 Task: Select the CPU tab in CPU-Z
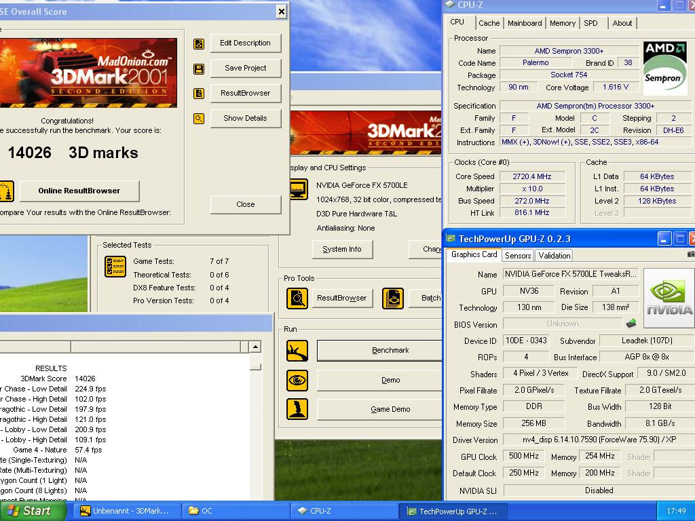tap(459, 22)
